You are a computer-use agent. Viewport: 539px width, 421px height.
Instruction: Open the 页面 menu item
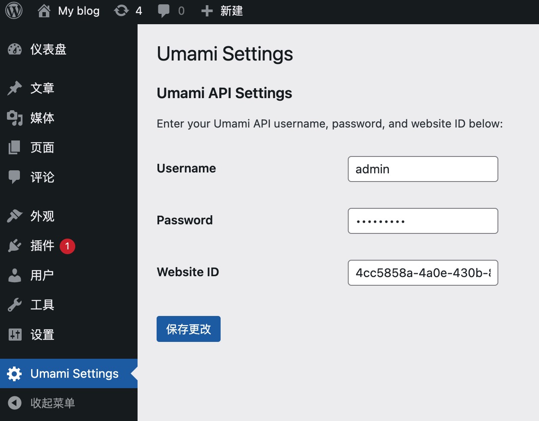pos(69,147)
